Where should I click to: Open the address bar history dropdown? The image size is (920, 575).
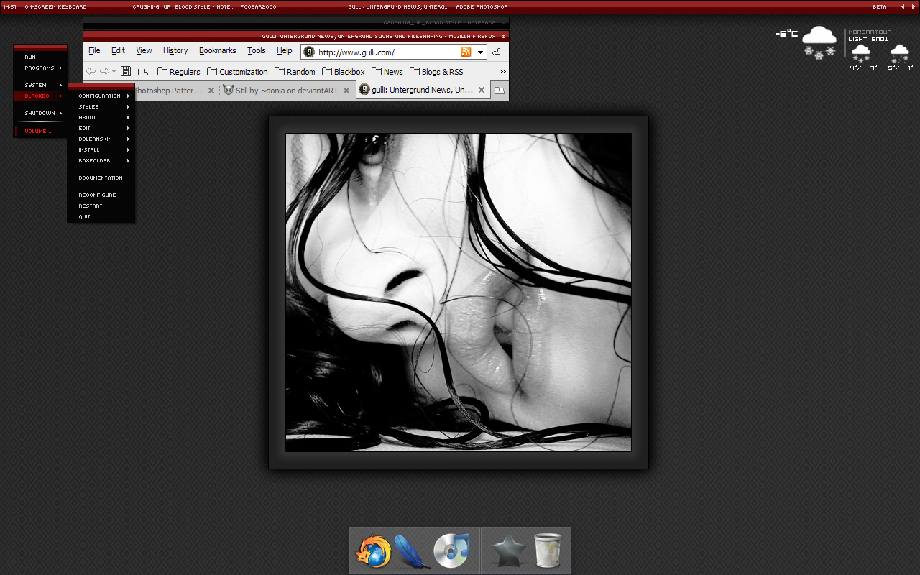click(480, 52)
